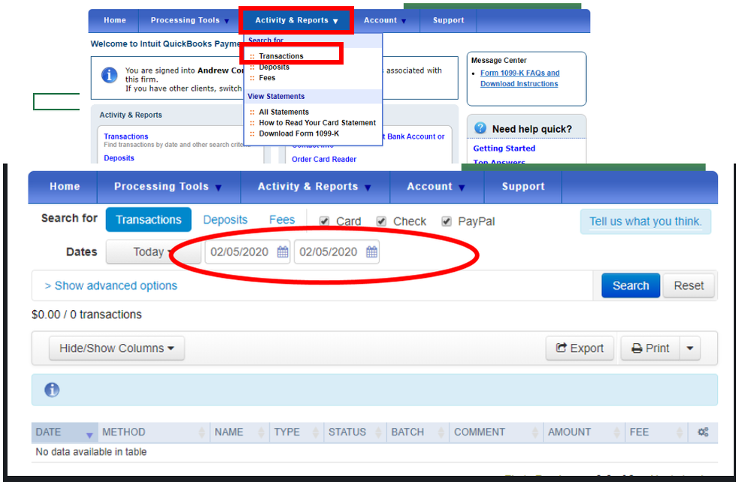Select Deposits in Activity & Reports dropdown

pyautogui.click(x=274, y=67)
